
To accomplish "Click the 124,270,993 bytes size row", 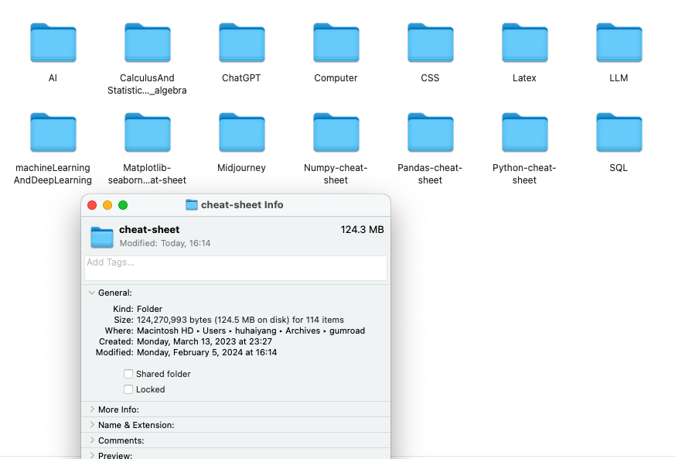I will click(x=229, y=320).
